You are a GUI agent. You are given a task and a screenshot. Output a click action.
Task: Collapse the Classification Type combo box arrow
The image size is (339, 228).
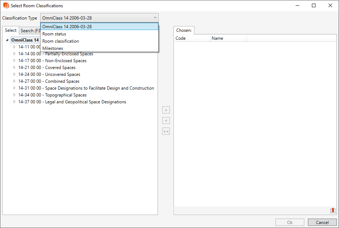[155, 18]
